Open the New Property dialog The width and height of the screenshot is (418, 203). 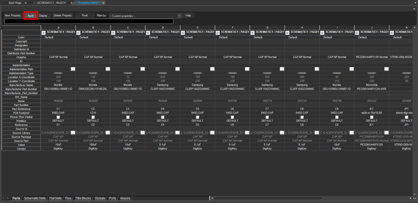tap(13, 16)
